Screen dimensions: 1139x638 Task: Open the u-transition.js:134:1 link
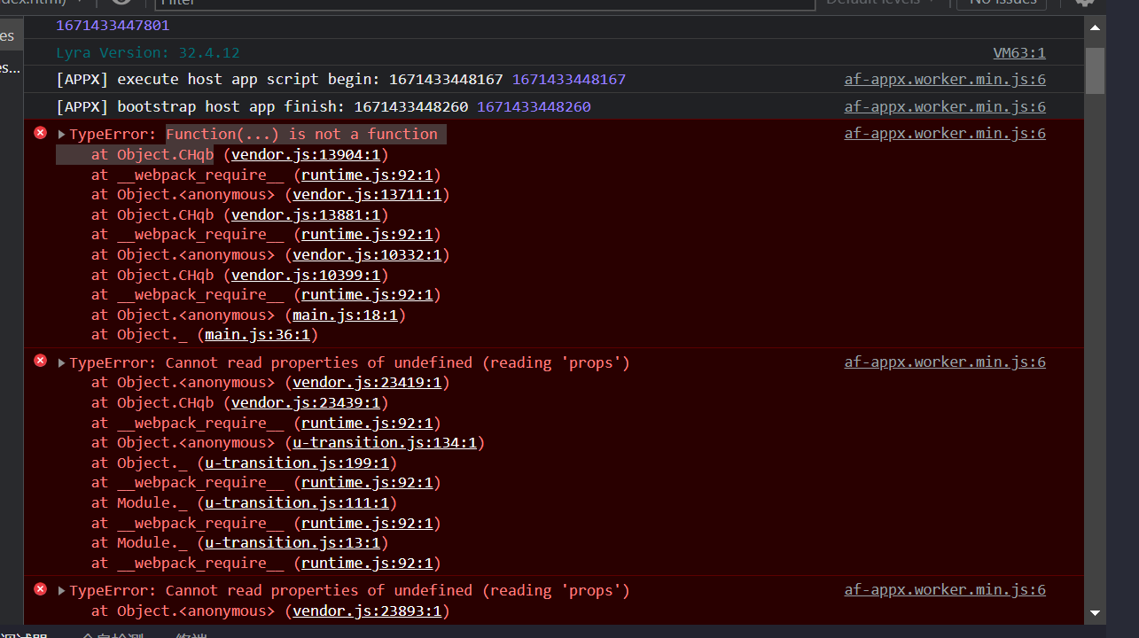click(385, 443)
